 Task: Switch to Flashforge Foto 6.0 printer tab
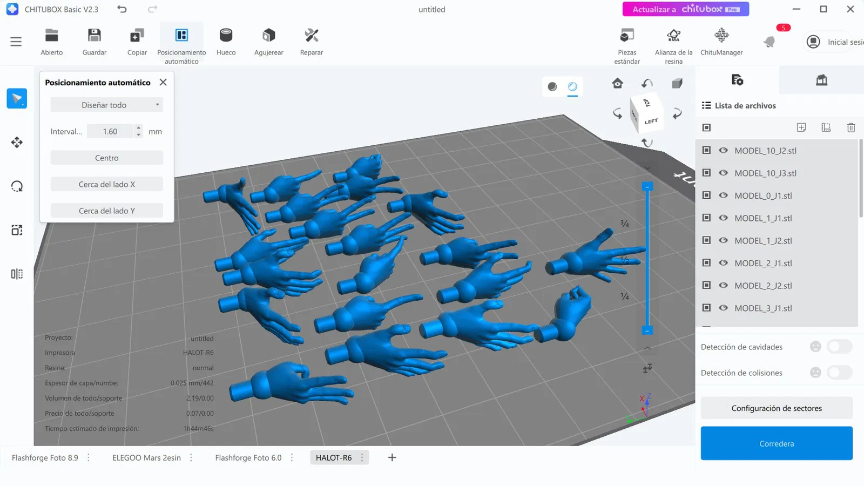[248, 458]
